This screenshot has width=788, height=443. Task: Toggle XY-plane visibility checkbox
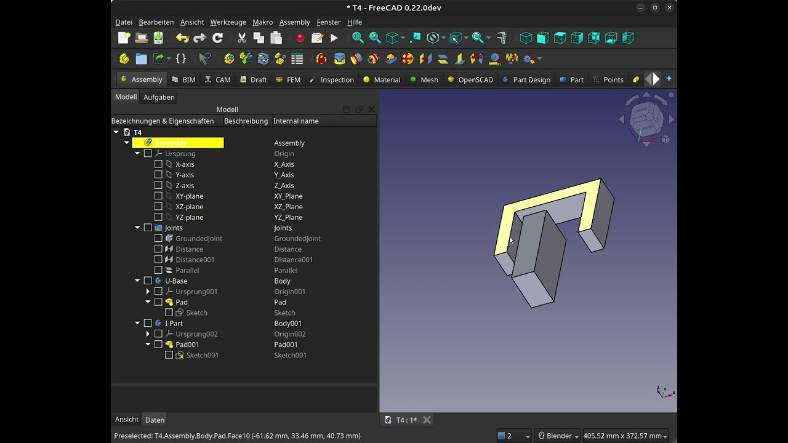point(158,196)
